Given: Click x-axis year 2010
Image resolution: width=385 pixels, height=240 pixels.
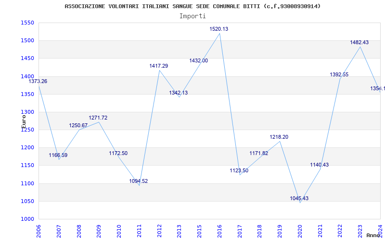Looking at the screenshot, I should (119, 231).
